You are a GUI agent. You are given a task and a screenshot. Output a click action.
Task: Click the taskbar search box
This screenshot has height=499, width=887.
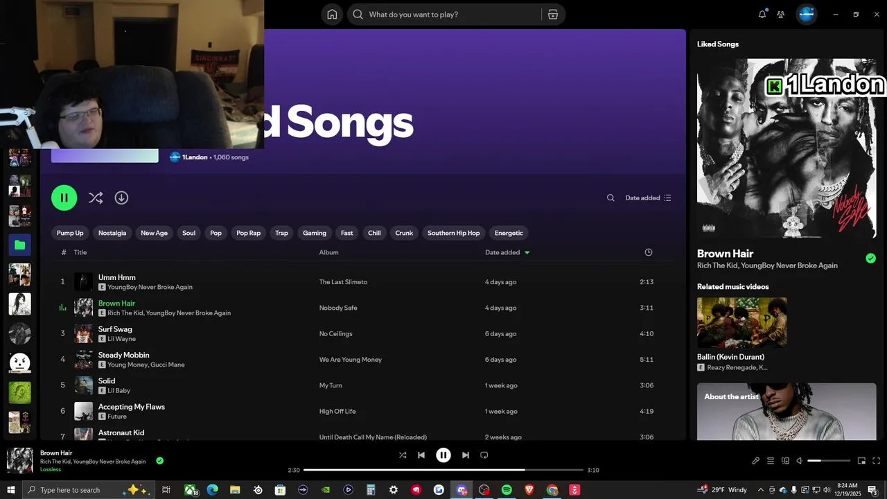87,490
